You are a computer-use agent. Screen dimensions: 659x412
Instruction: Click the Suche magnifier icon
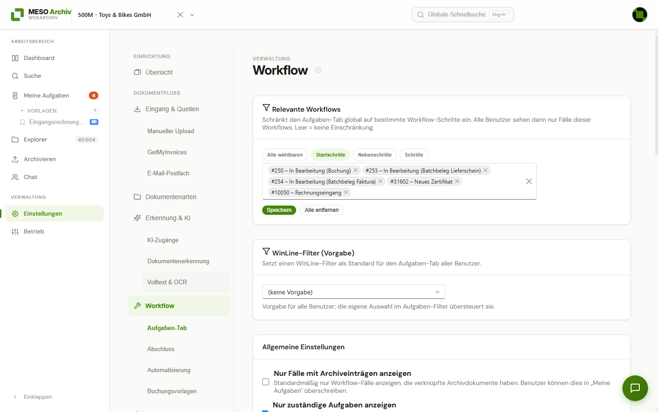click(15, 76)
